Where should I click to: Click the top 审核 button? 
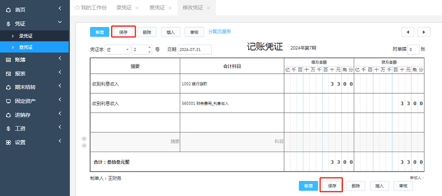point(194,32)
